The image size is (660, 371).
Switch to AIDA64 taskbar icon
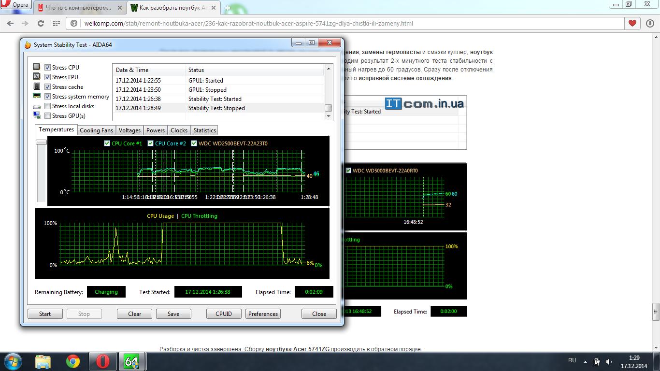(x=131, y=361)
